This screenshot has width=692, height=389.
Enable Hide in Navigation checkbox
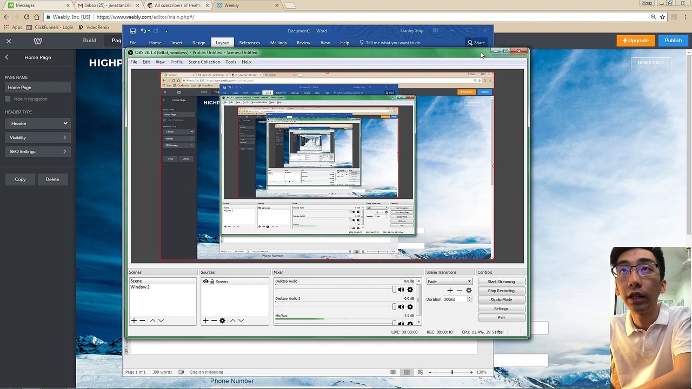tap(8, 99)
